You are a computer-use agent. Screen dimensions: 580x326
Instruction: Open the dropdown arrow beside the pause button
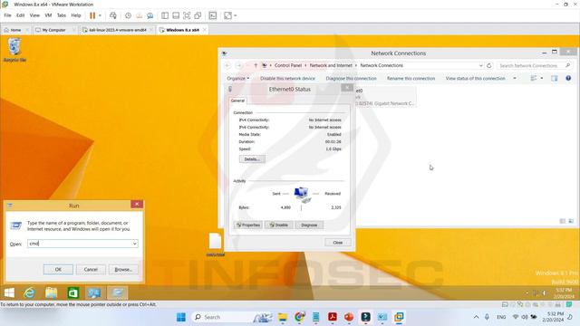(x=100, y=15)
